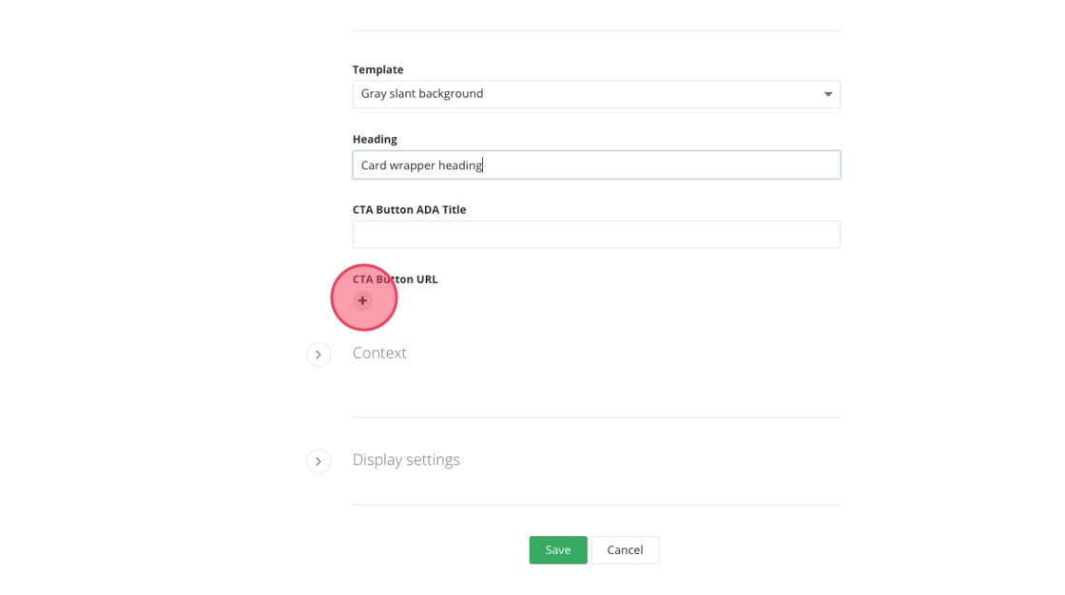Click blank middle area of Template select box
Viewport: 1065px width, 595px height.
(647, 94)
